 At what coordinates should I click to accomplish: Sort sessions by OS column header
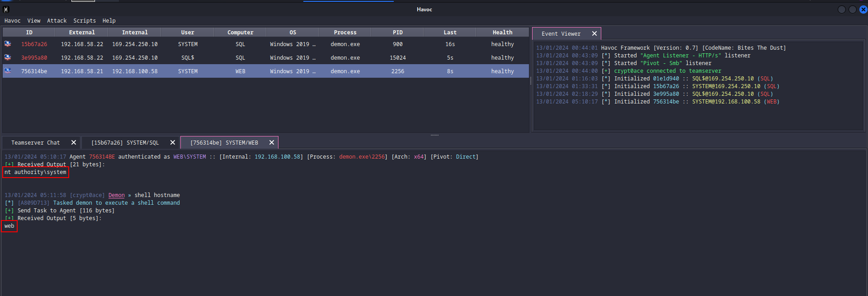(293, 33)
